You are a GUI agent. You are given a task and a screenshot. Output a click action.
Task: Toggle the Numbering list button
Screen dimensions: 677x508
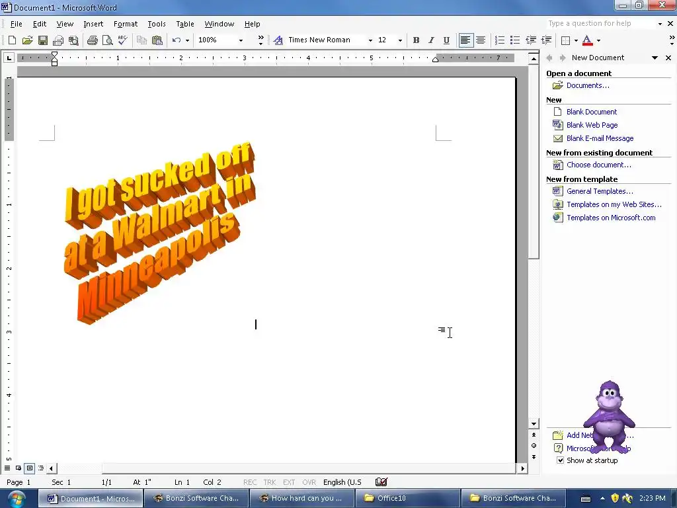[x=500, y=40]
